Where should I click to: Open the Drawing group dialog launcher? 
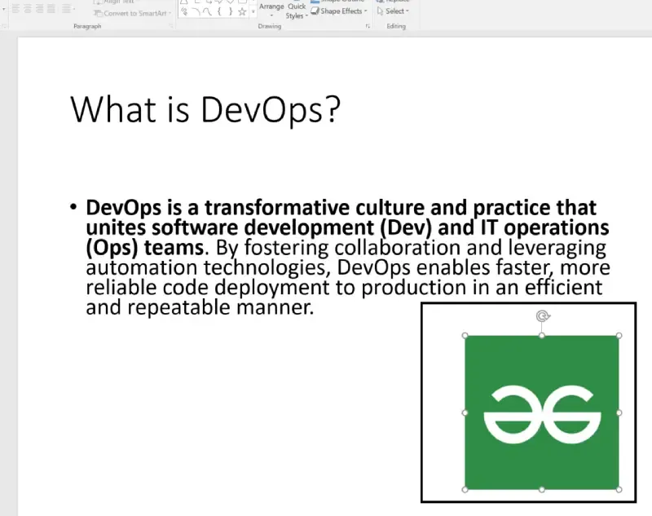(368, 26)
